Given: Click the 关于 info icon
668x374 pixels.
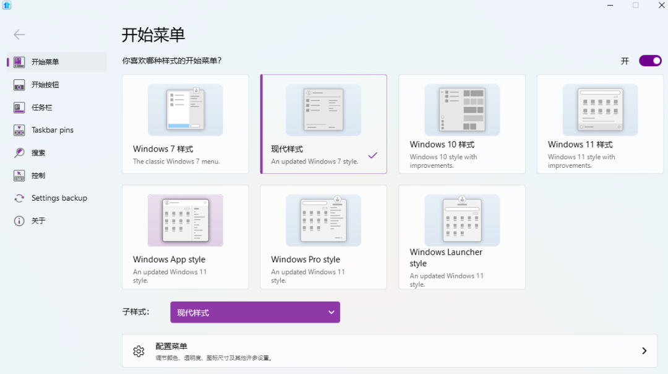Looking at the screenshot, I should tap(19, 221).
